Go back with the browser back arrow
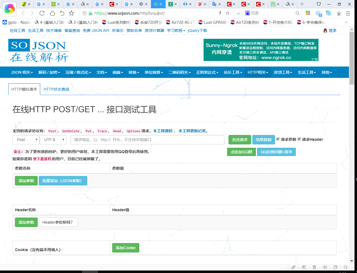 coord(23,13)
